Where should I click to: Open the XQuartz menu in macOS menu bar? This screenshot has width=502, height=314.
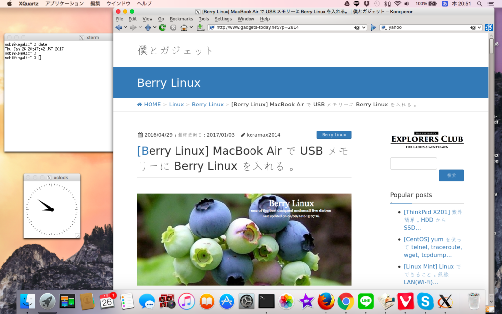pyautogui.click(x=28, y=4)
